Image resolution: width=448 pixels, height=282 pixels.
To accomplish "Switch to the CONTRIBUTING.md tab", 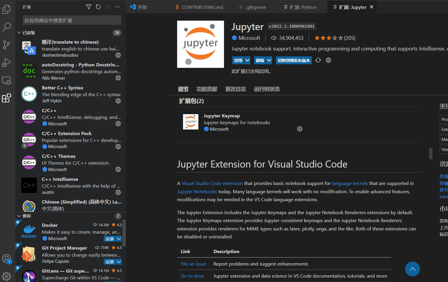I will pyautogui.click(x=202, y=7).
